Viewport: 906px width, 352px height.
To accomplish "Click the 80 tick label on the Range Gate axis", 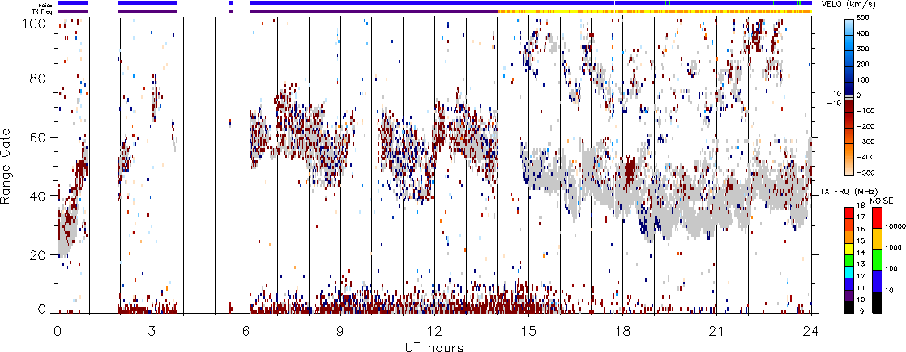I will pyautogui.click(x=39, y=78).
